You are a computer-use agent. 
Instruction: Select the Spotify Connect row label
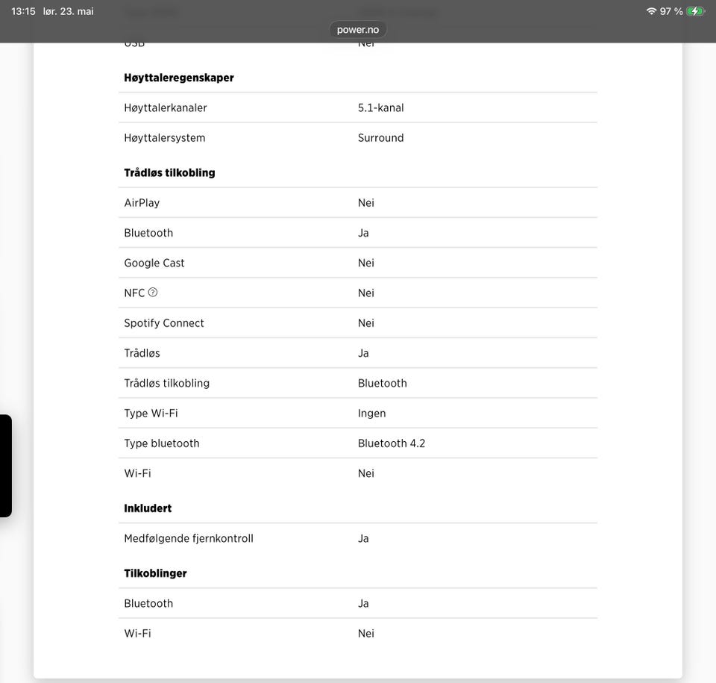(164, 323)
